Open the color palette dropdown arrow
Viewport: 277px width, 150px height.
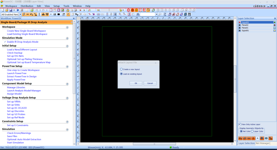point(123,10)
